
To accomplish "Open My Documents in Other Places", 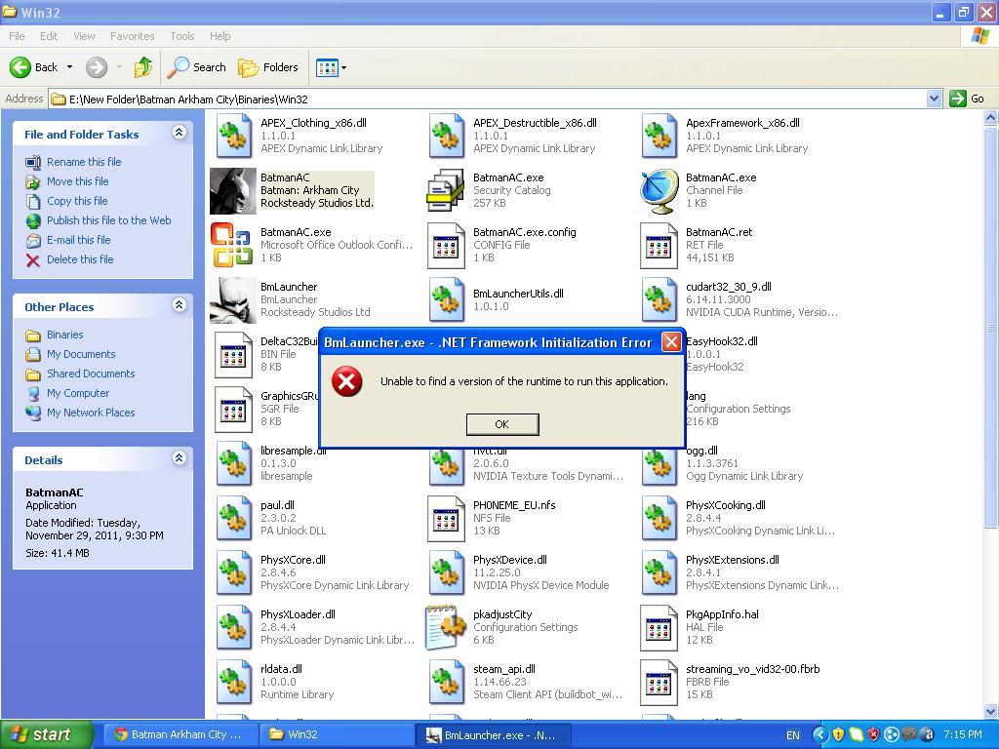I will (x=81, y=354).
